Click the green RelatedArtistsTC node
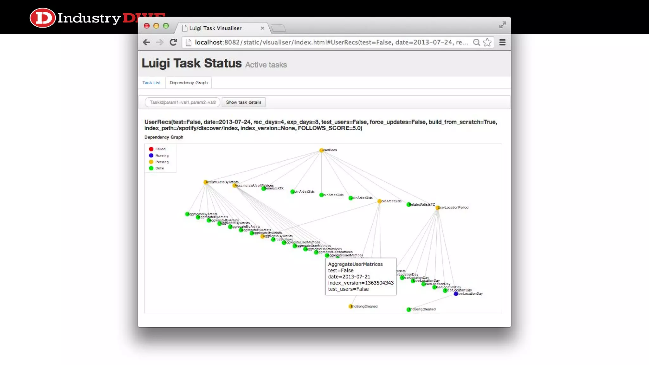The height and width of the screenshot is (365, 649). (x=408, y=205)
